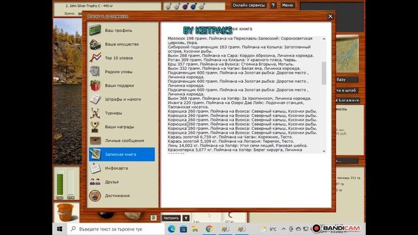
Task: Select entry 'Моллюск 198 грамм' in notebook
Action: coord(240,40)
